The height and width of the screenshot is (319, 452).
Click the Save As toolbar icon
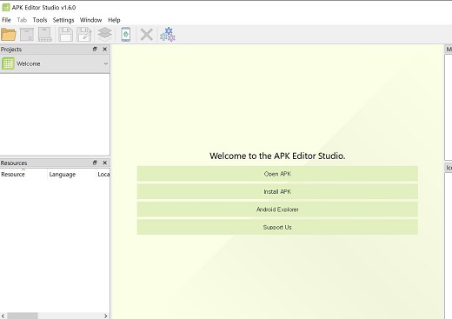84,35
